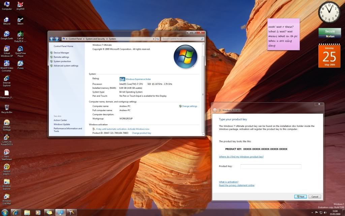Open Windows Media Player from taskbar
Image resolution: width=345 pixels, height=216 pixels.
pos(38,212)
